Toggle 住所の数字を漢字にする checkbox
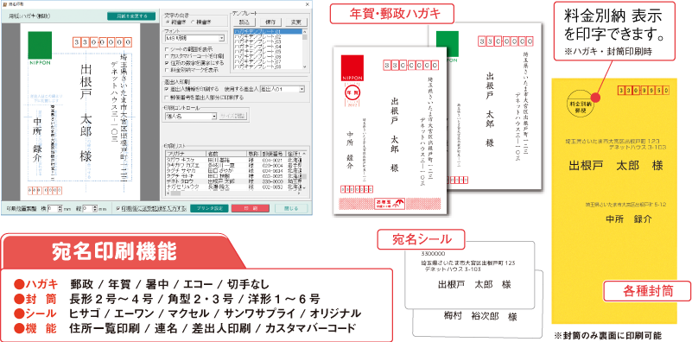Viewport: 692px width, 342px height. point(194,63)
